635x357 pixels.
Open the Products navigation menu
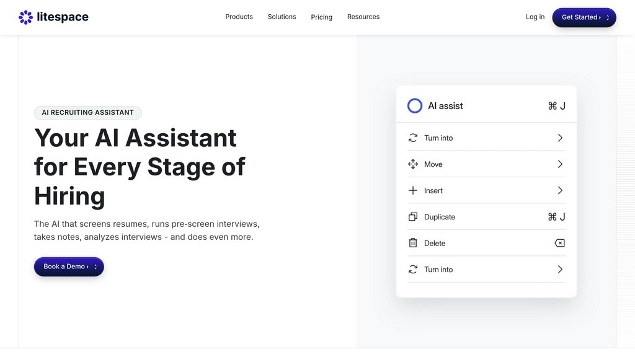(239, 17)
